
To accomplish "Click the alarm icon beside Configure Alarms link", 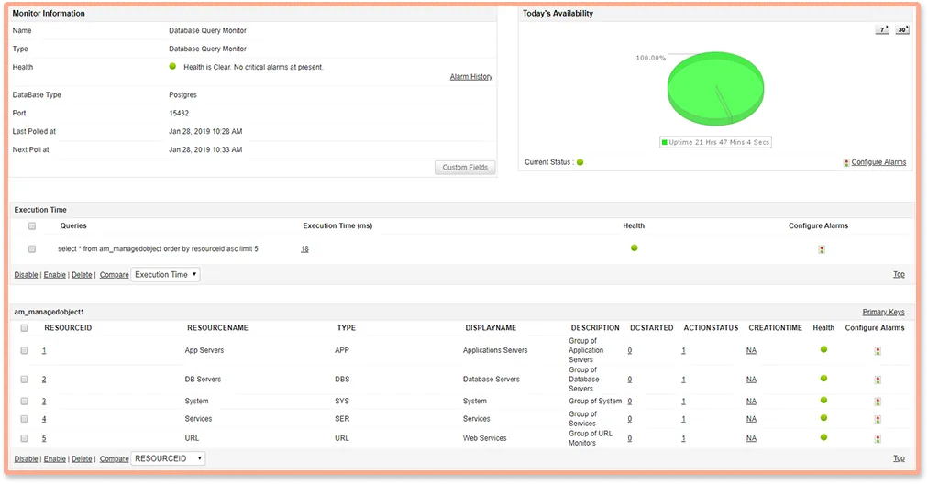I will point(846,163).
